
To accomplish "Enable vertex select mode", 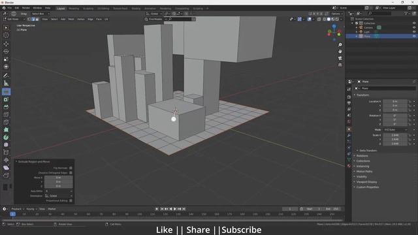I will click(29, 19).
